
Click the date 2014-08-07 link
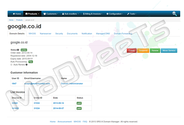pos(58,108)
